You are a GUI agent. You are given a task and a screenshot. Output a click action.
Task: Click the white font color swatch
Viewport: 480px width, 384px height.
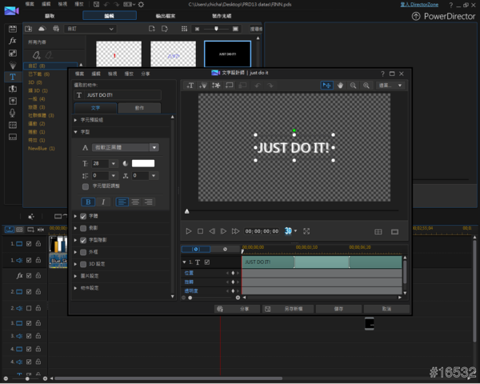pyautogui.click(x=142, y=163)
